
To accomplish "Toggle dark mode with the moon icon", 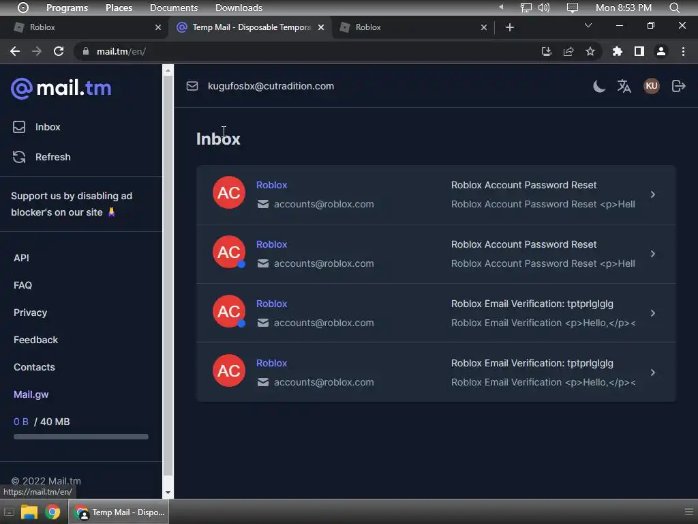I will 599,86.
